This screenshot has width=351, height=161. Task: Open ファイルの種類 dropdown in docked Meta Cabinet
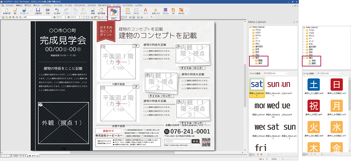tap(276, 73)
